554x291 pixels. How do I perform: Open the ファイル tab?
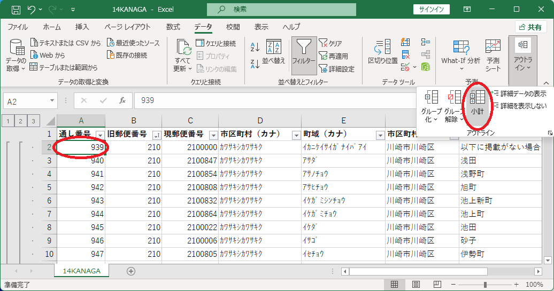pyautogui.click(x=17, y=27)
